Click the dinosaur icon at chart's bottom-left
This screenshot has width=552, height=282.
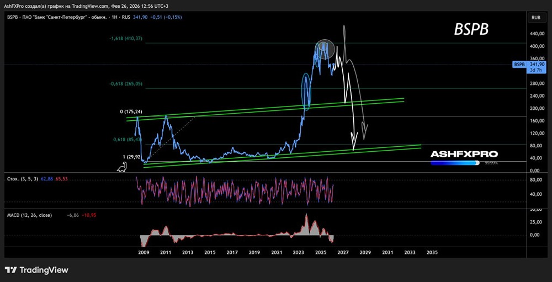click(122, 168)
